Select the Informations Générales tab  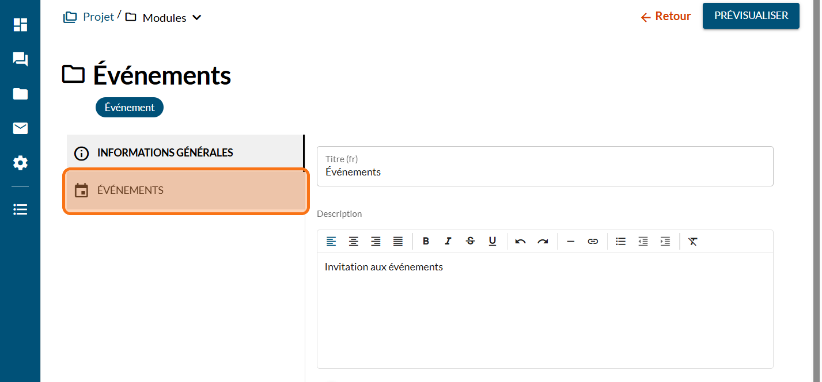coord(185,153)
